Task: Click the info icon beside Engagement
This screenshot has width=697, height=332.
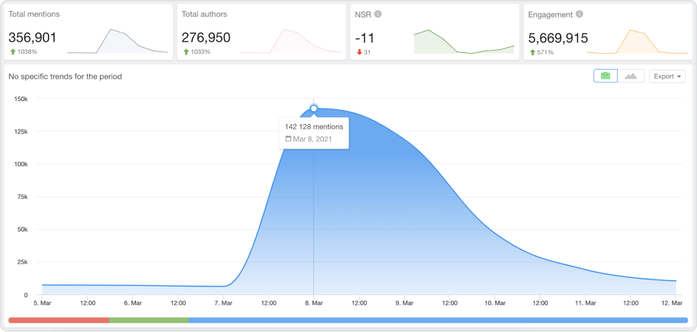Action: point(579,14)
